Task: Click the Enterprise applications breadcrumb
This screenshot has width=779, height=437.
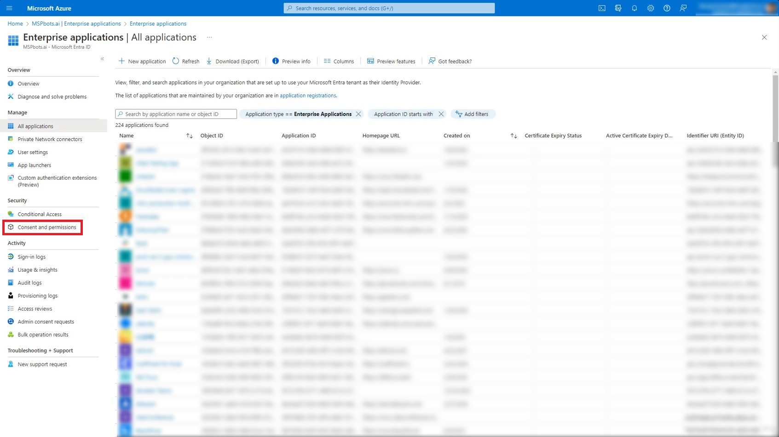Action: (x=158, y=23)
